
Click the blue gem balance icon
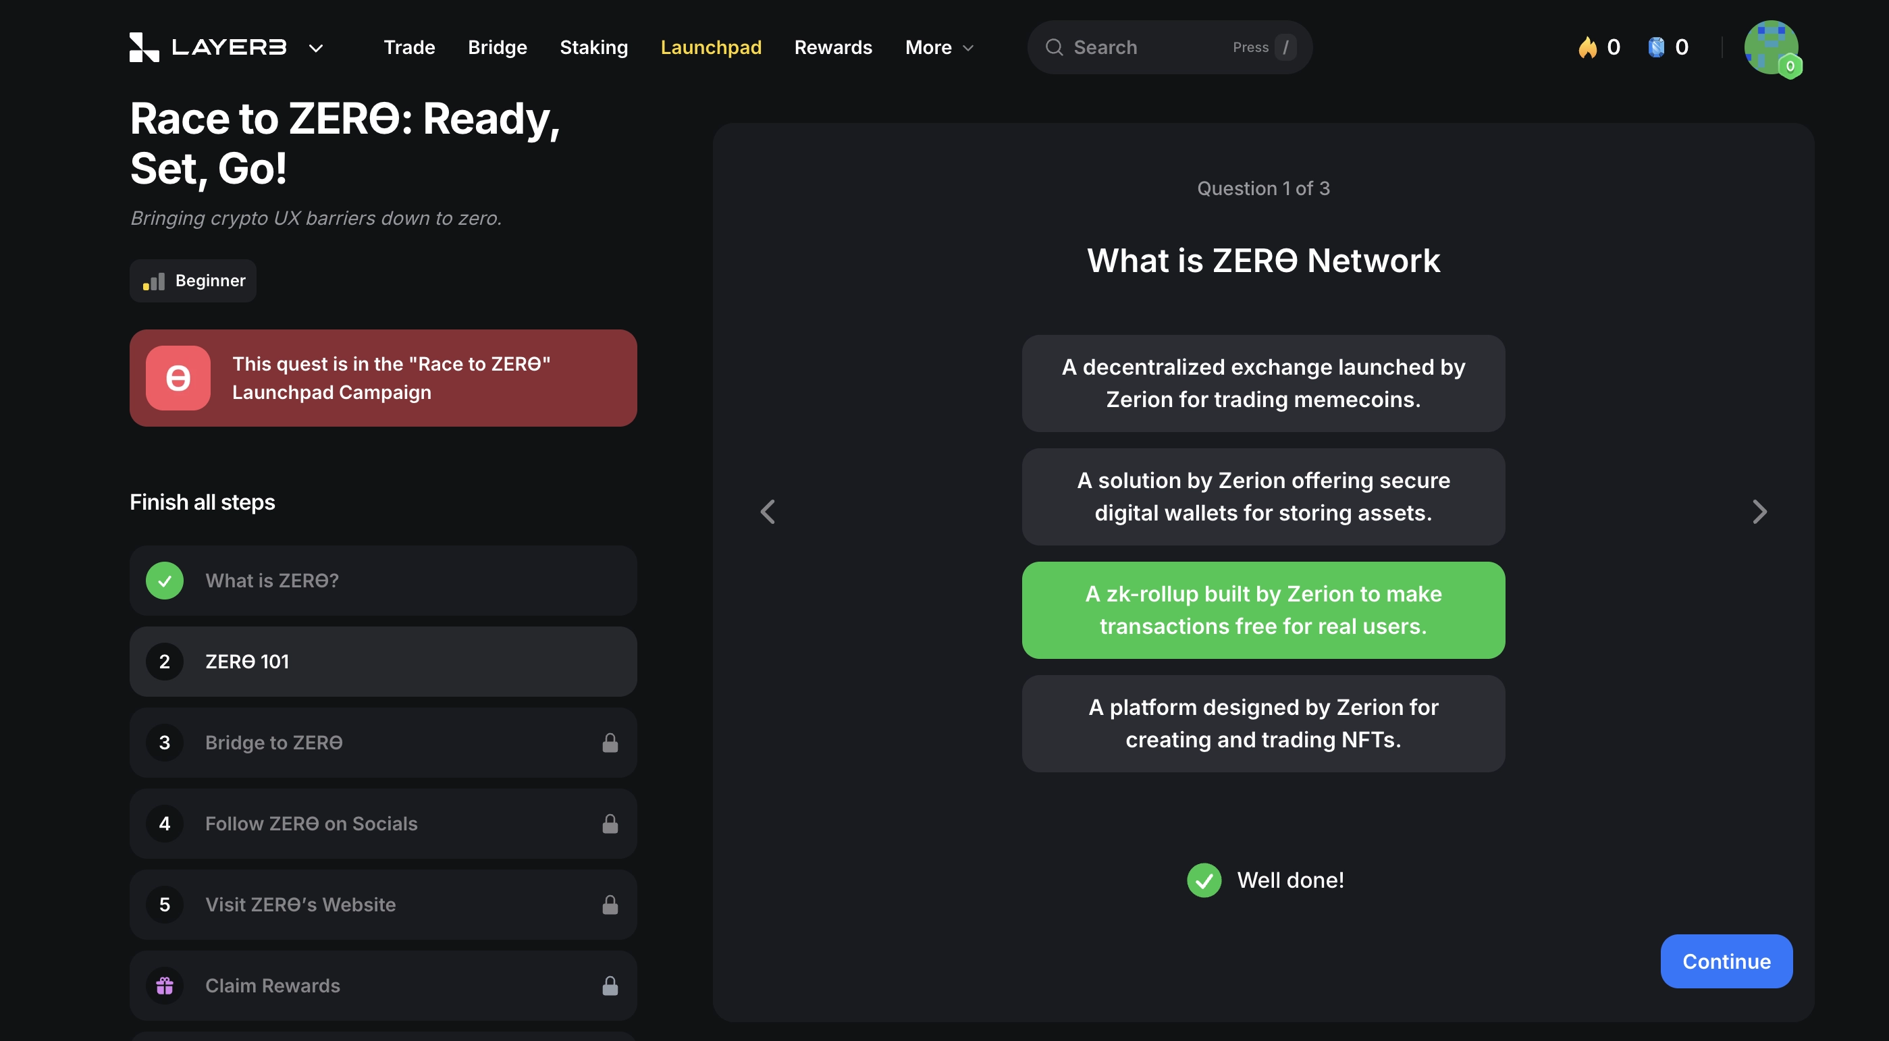pos(1656,47)
